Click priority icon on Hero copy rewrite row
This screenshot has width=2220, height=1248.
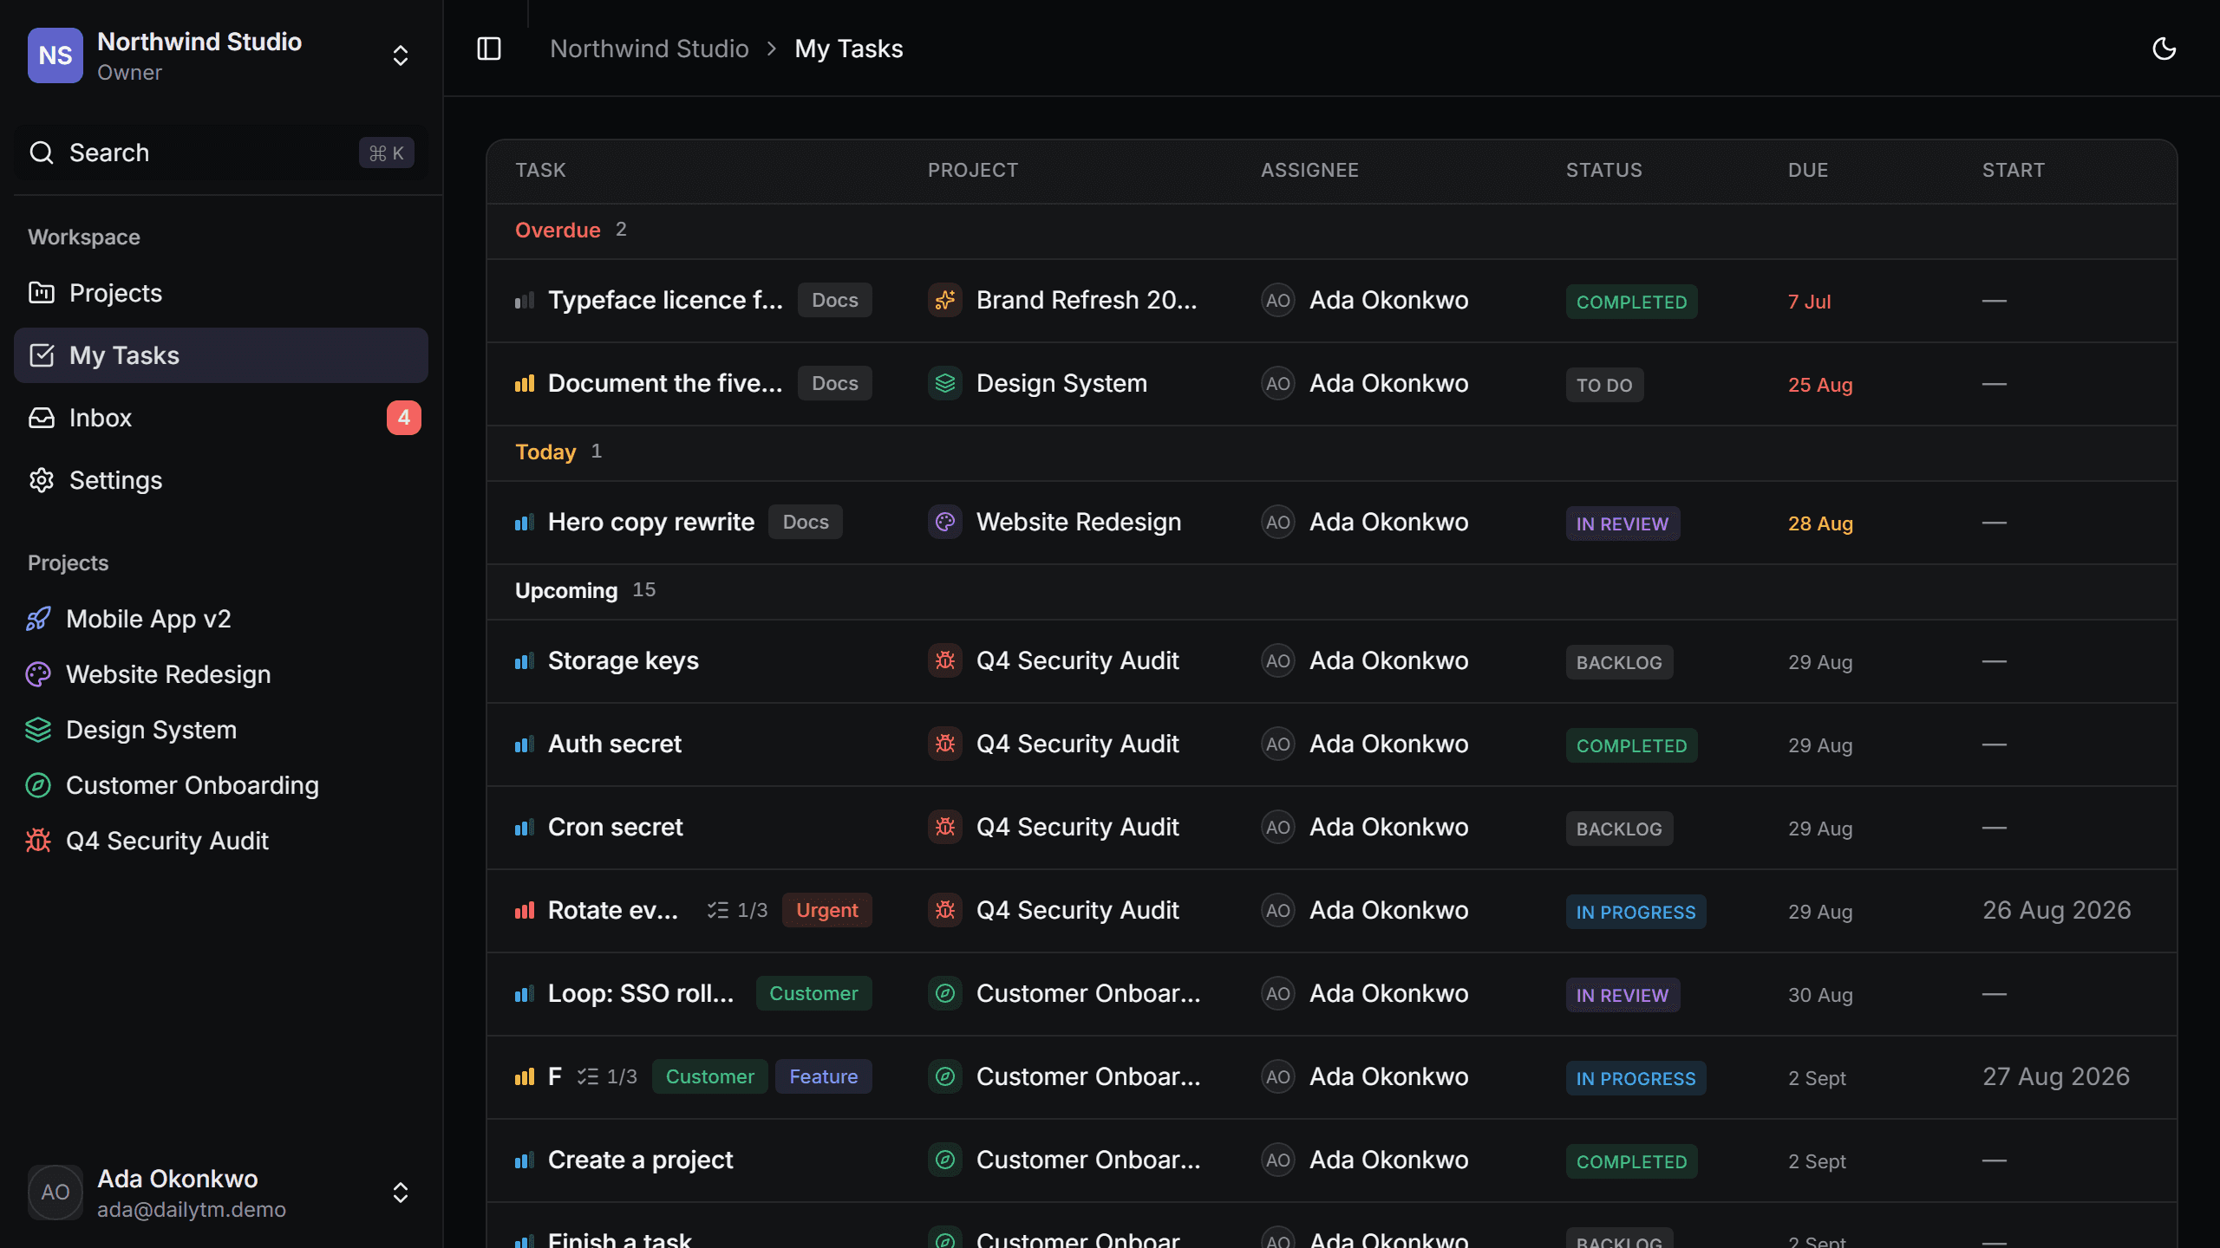525,522
